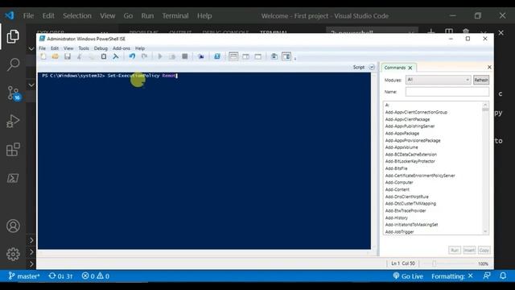Open the VS Code Run menu
Viewport: 515px width, 290px height.
pos(147,16)
